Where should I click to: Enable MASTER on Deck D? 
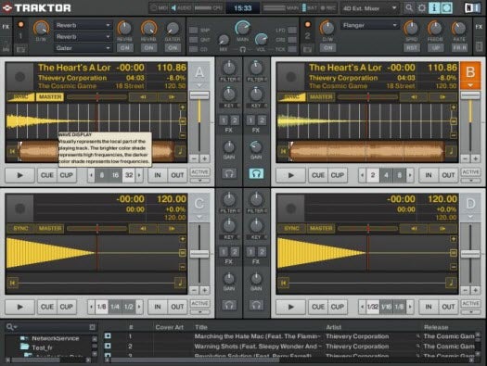(321, 229)
